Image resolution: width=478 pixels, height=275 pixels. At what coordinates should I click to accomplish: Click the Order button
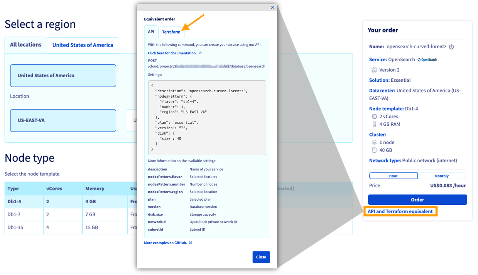click(x=417, y=199)
